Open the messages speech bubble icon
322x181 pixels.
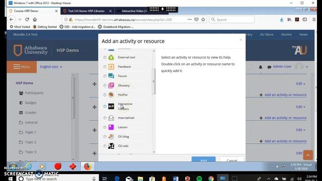[x=269, y=67]
